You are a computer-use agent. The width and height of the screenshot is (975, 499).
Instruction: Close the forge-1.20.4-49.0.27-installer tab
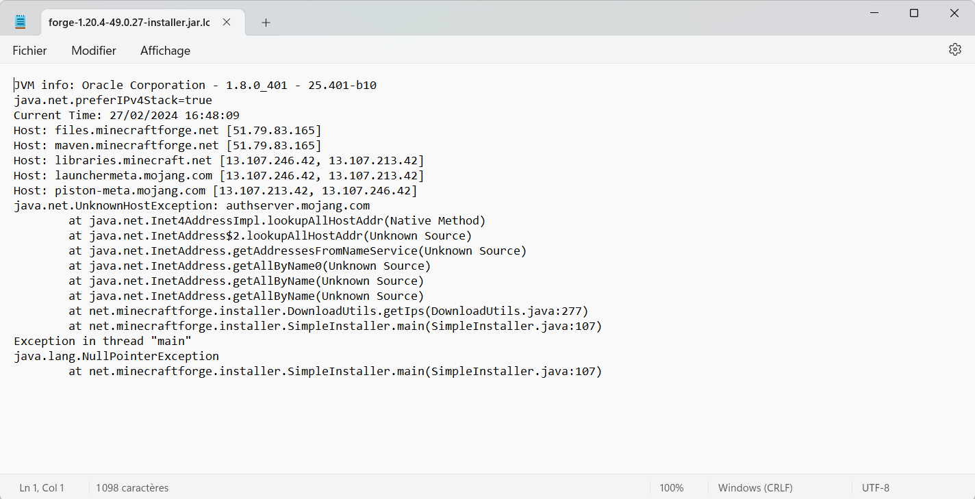pyautogui.click(x=227, y=22)
